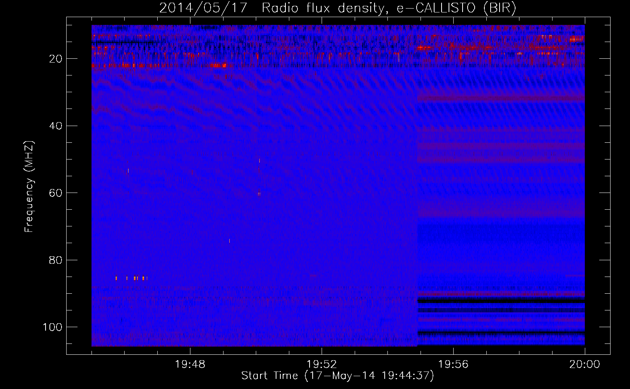
Task: Click the 'Frequency (MHZ)' axis label
Action: point(29,186)
